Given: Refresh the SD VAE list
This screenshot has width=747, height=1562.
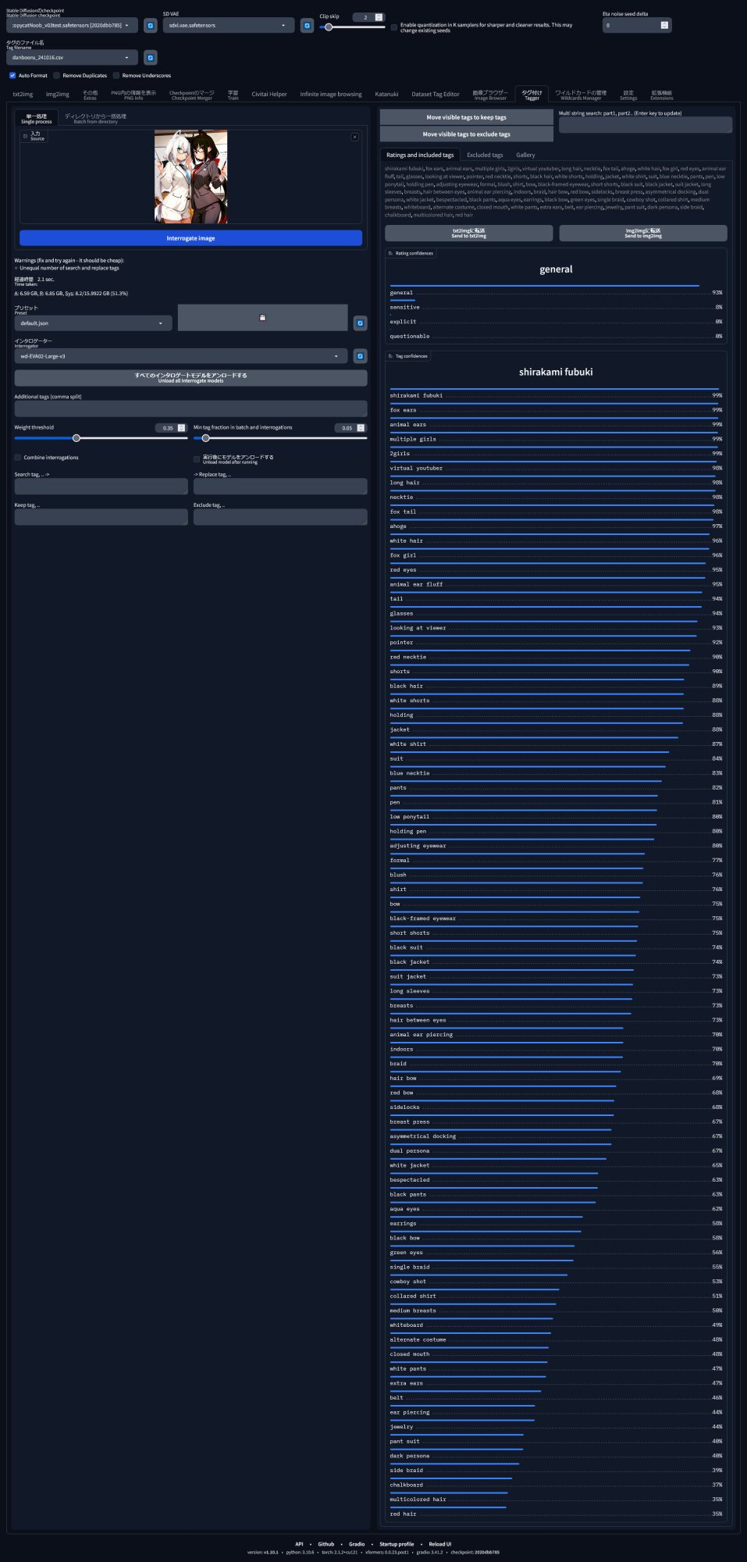Looking at the screenshot, I should [x=307, y=26].
